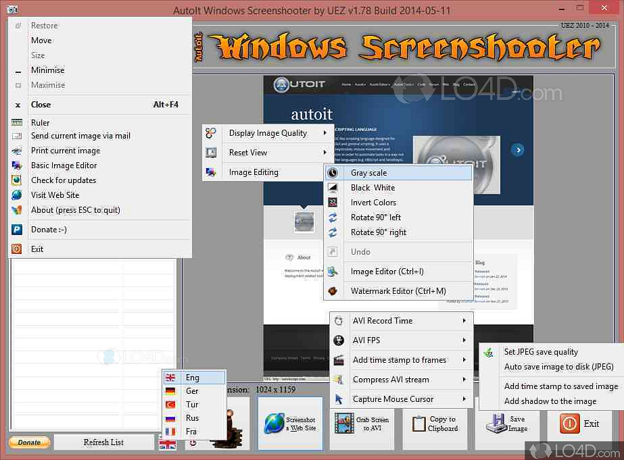The image size is (624, 460).
Task: Click the Screenshot a Web Site button
Action: pyautogui.click(x=290, y=424)
